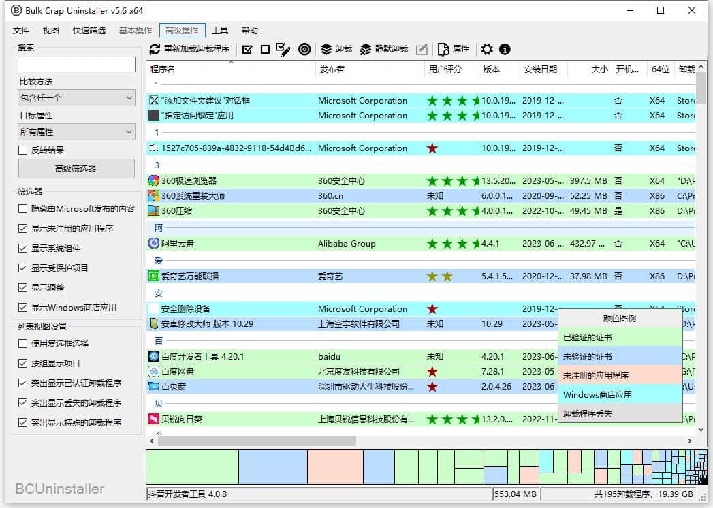Click the target crosshair toolbar icon

coord(304,49)
